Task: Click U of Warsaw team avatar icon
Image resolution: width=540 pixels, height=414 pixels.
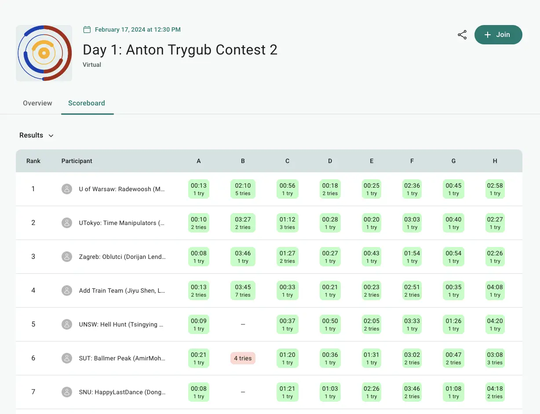Action: click(67, 189)
